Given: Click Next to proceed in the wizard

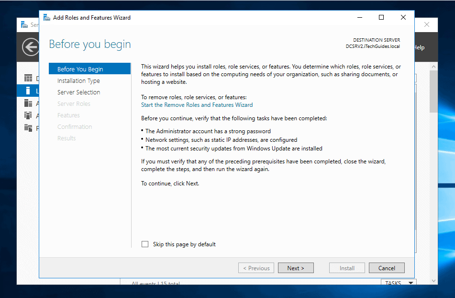Looking at the screenshot, I should pos(296,268).
